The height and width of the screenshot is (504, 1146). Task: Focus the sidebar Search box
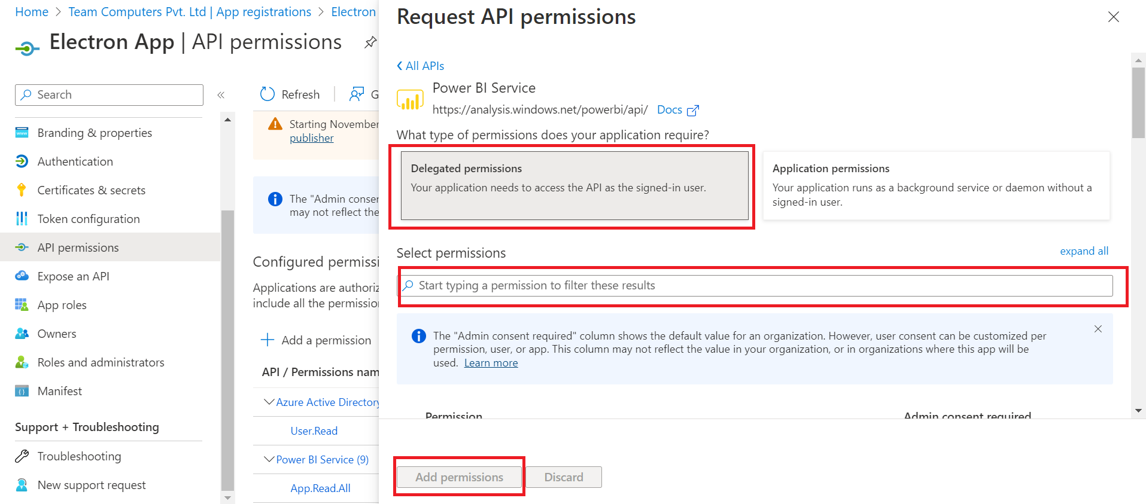click(109, 94)
